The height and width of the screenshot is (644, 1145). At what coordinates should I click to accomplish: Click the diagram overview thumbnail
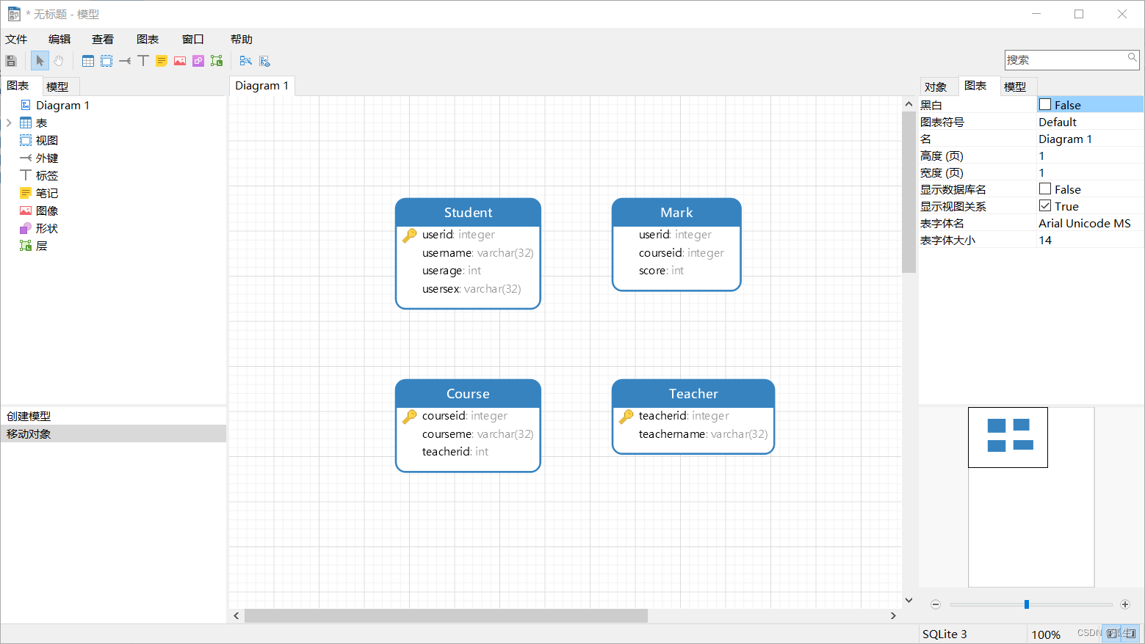tap(1008, 437)
